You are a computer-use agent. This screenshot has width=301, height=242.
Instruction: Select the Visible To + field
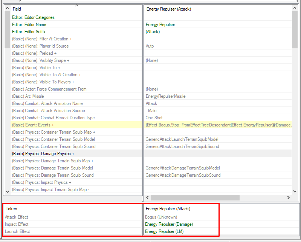click(x=76, y=68)
